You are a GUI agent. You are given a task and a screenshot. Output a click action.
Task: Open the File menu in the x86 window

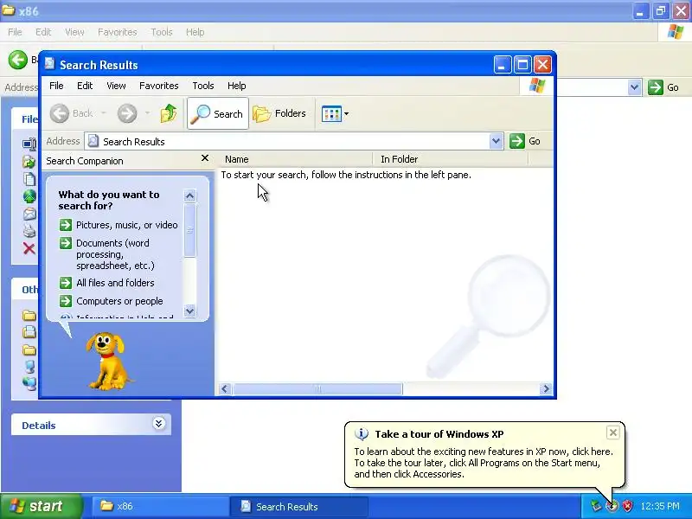(15, 32)
